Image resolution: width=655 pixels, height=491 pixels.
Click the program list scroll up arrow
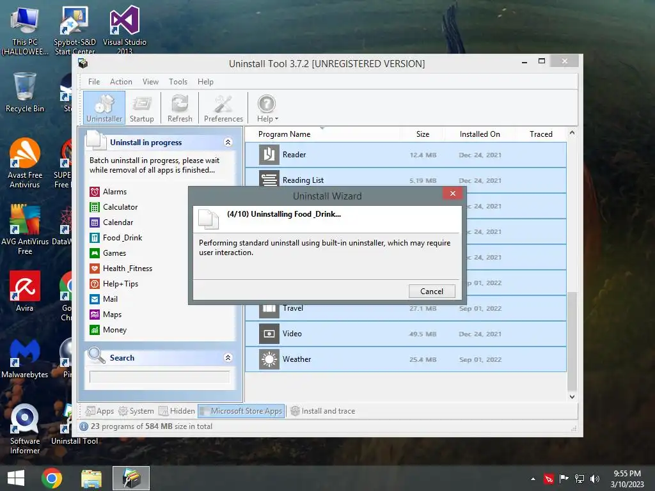coord(572,133)
